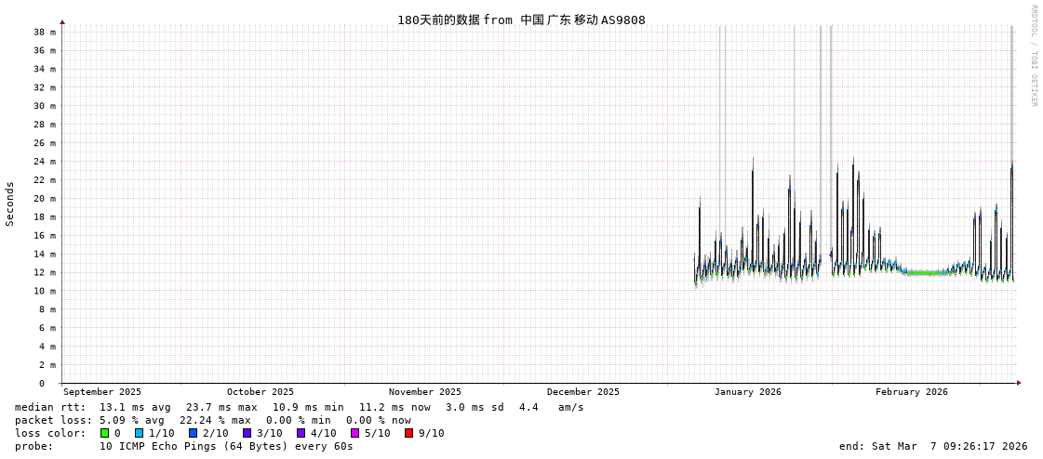Screen dimensions: 1043x459
Task: Click the packet loss statistics line
Action: coord(212,420)
